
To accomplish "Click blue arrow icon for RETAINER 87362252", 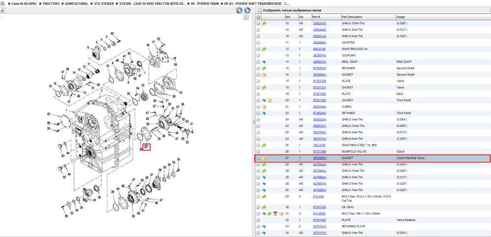I will click(264, 113).
